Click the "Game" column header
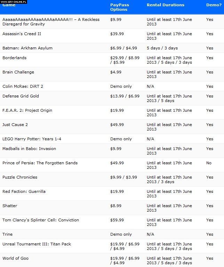Viewport: 224px width, 267px height. click(x=9, y=5)
